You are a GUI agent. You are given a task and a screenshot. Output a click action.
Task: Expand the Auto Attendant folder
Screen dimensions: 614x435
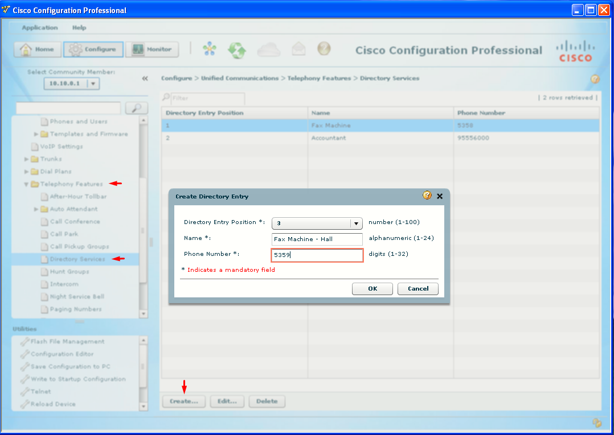(x=36, y=209)
